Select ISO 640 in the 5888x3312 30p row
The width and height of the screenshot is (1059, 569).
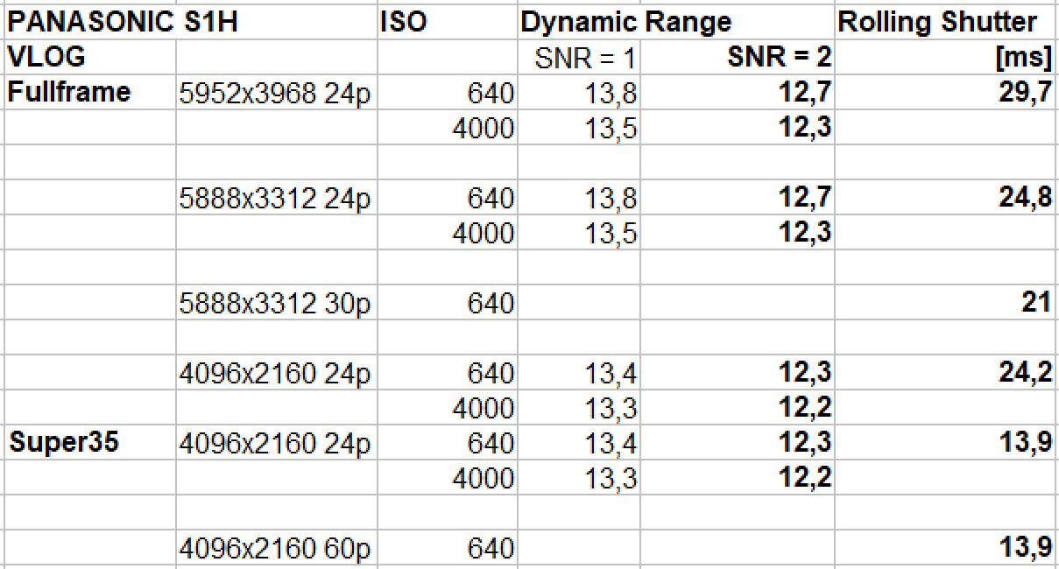tap(491, 304)
